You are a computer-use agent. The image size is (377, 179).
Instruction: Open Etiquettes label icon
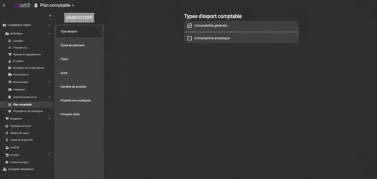coord(10,89)
